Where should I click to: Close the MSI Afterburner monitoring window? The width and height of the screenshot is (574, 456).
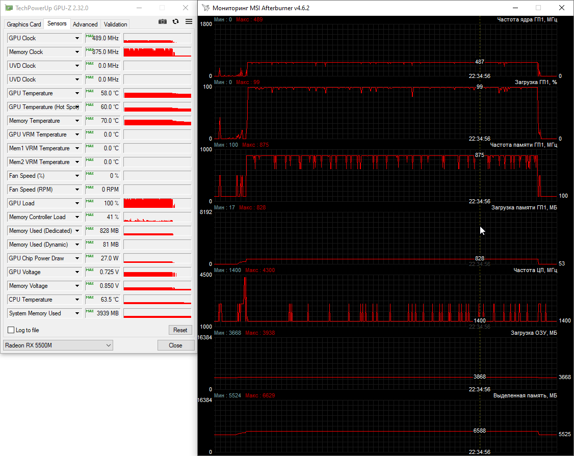coord(562,8)
